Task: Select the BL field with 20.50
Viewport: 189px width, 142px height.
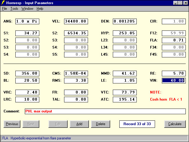Action: pos(27,80)
